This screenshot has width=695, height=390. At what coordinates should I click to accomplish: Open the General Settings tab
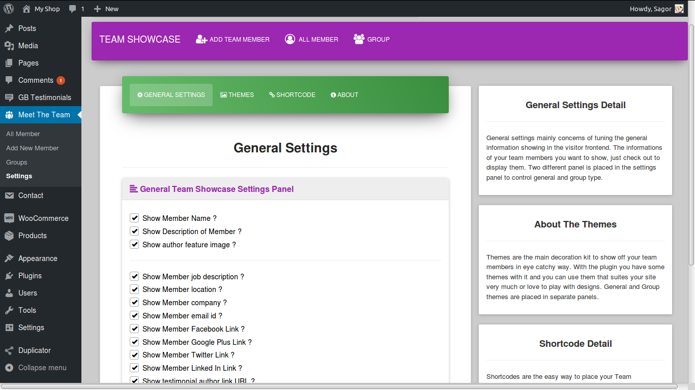(x=171, y=95)
